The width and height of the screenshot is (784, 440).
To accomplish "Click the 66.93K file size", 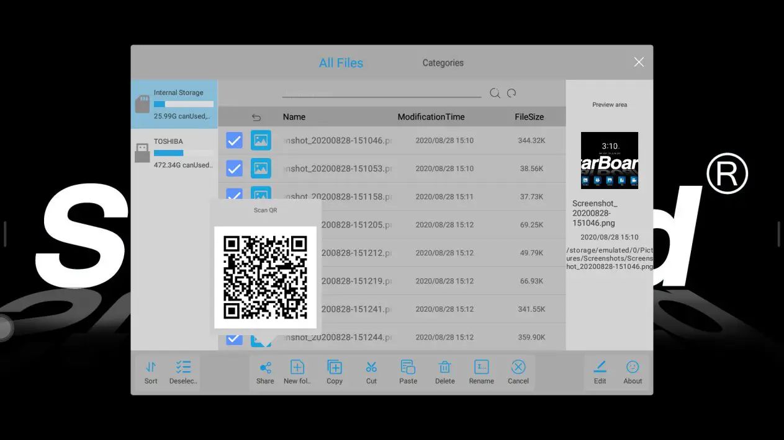I will coord(532,281).
